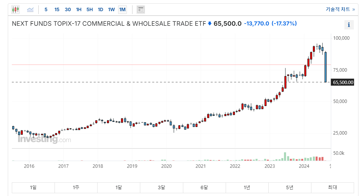
Task: Select the 1주 range tab
Action: click(76, 188)
